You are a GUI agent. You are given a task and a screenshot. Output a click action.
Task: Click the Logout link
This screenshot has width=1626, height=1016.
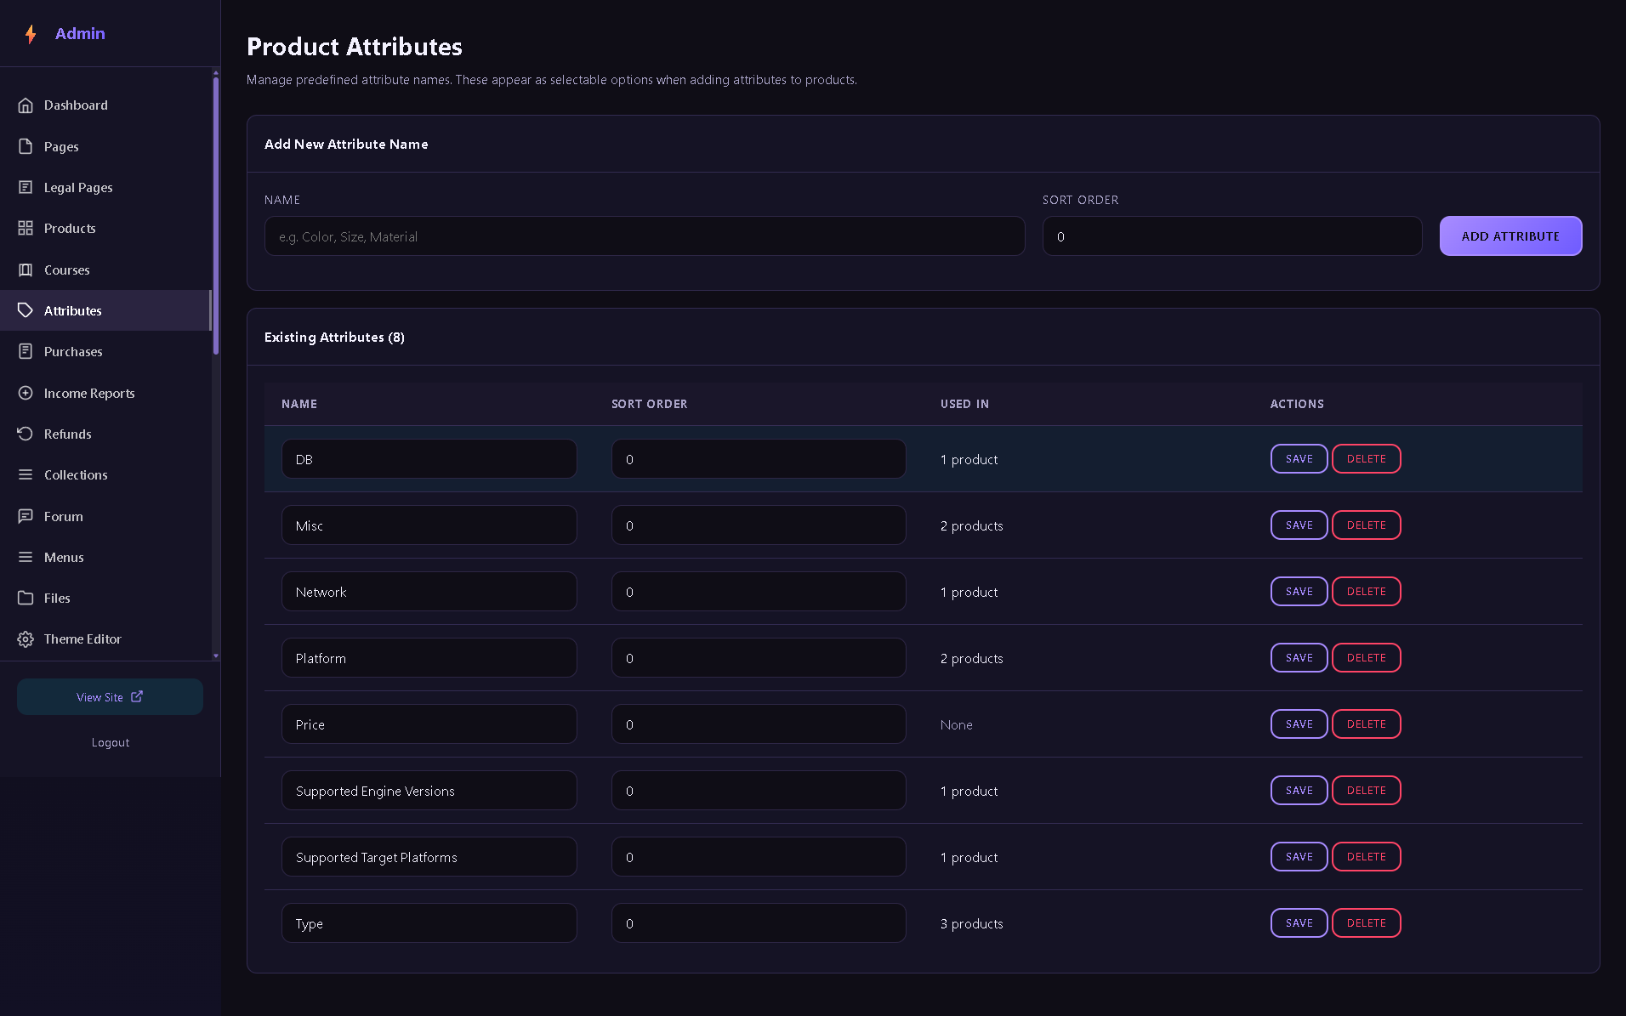click(x=111, y=742)
